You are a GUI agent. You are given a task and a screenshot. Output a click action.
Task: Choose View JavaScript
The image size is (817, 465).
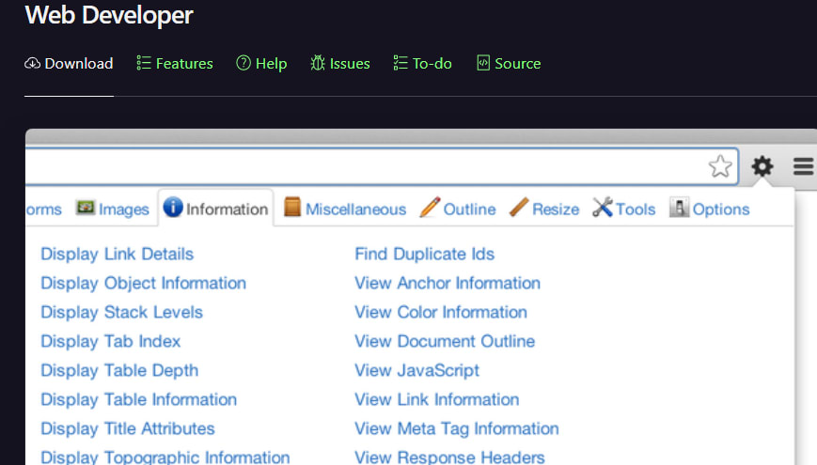(x=416, y=371)
